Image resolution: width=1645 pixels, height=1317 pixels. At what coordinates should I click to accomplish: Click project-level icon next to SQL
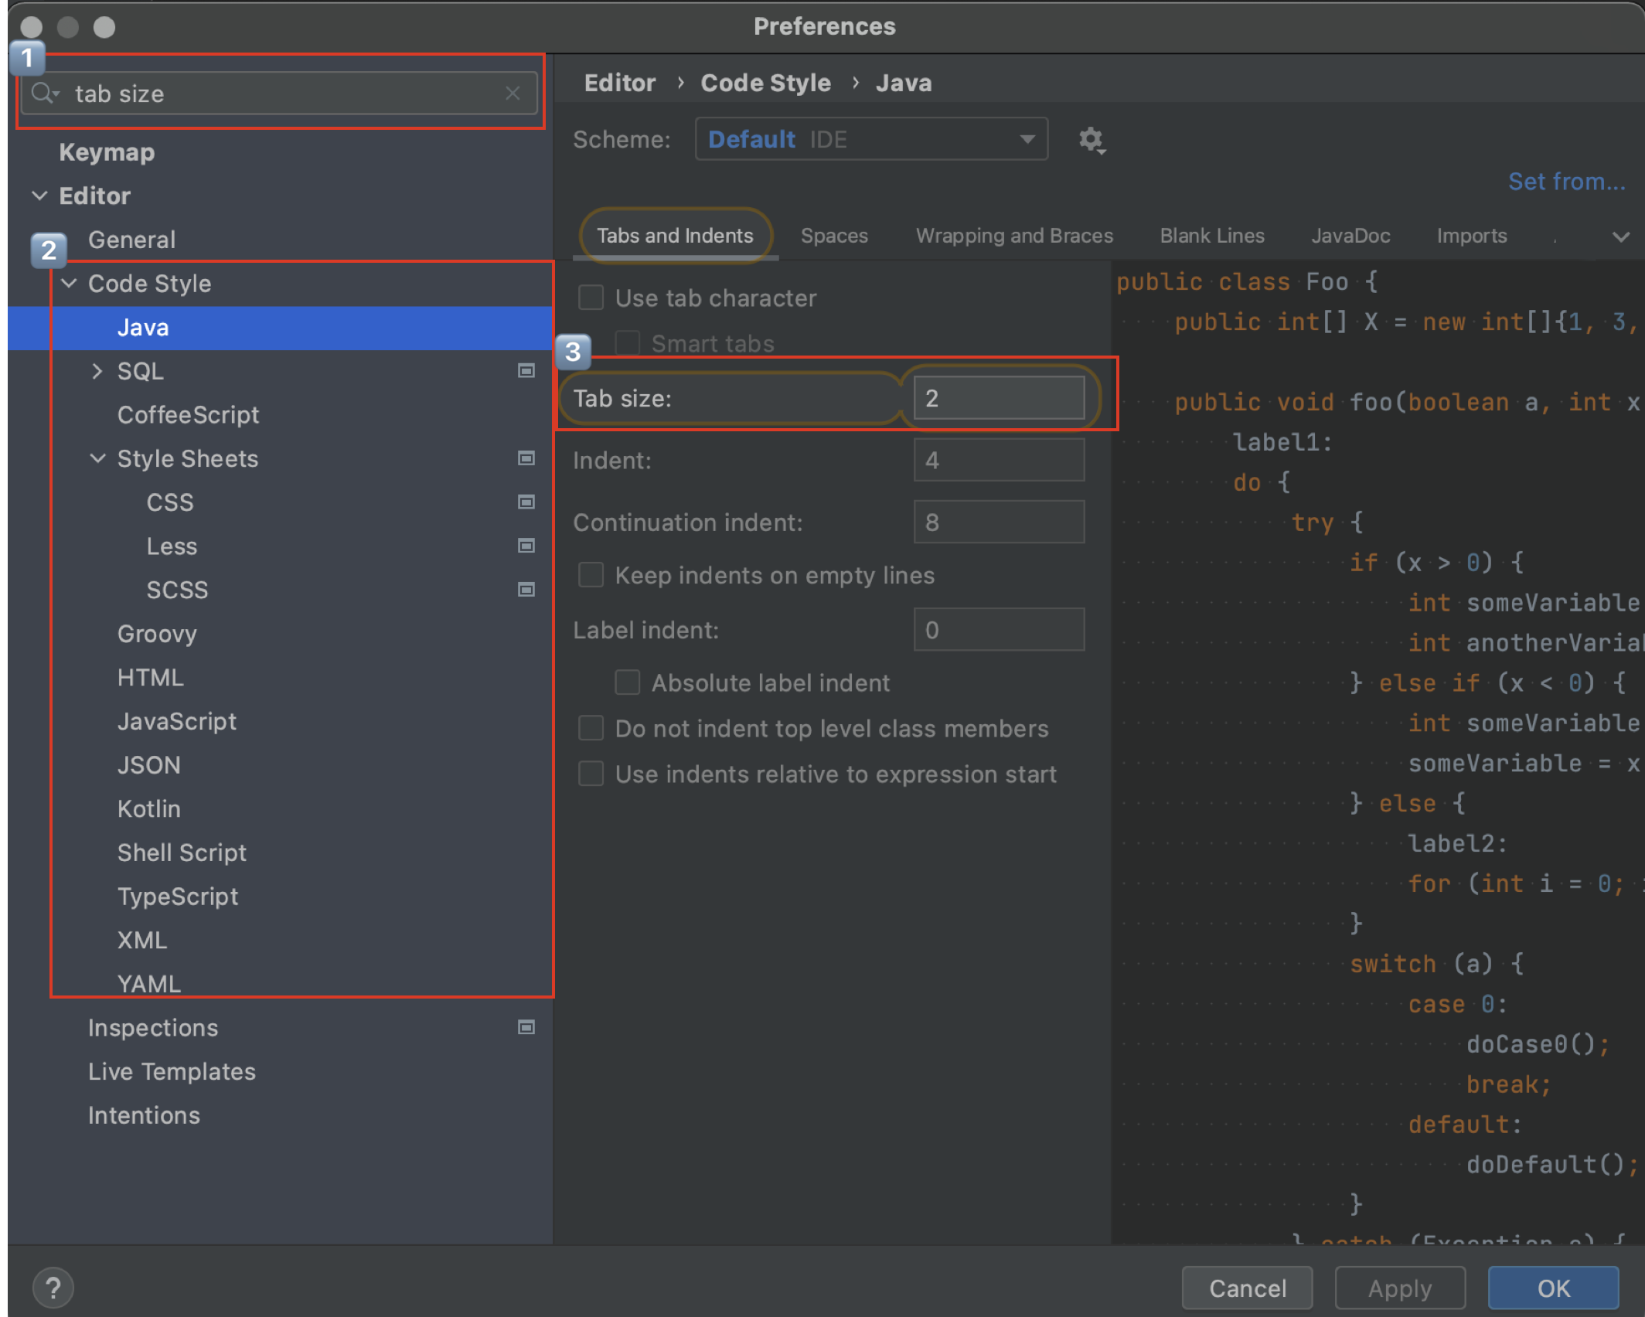click(526, 371)
